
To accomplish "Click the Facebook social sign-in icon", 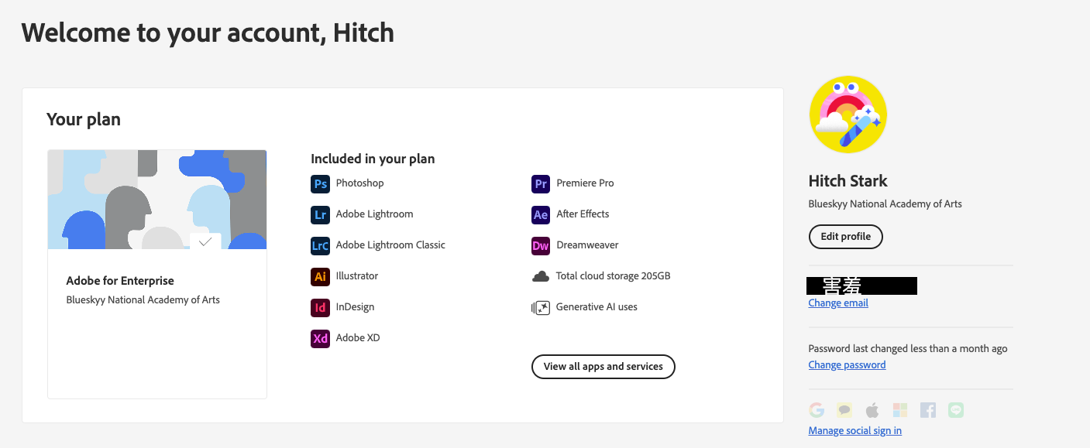I will (928, 410).
